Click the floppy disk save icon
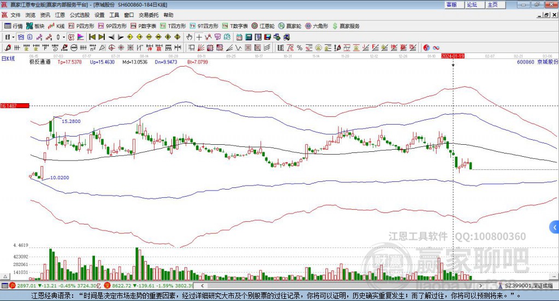This screenshot has height=301, width=559. coord(267,37)
